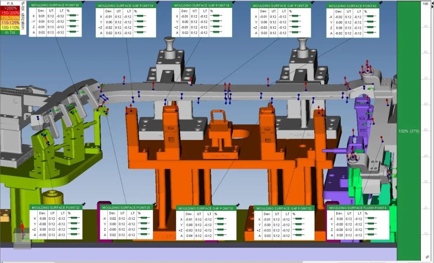The image size is (434, 263).
Task: Click the '100% (379)' text on green bar
Action: tap(409, 131)
